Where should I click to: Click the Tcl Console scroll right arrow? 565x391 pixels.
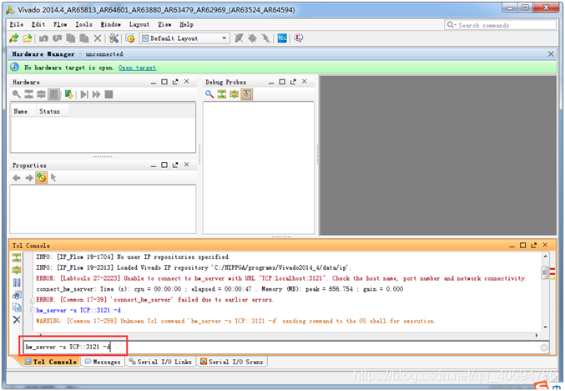(x=537, y=336)
